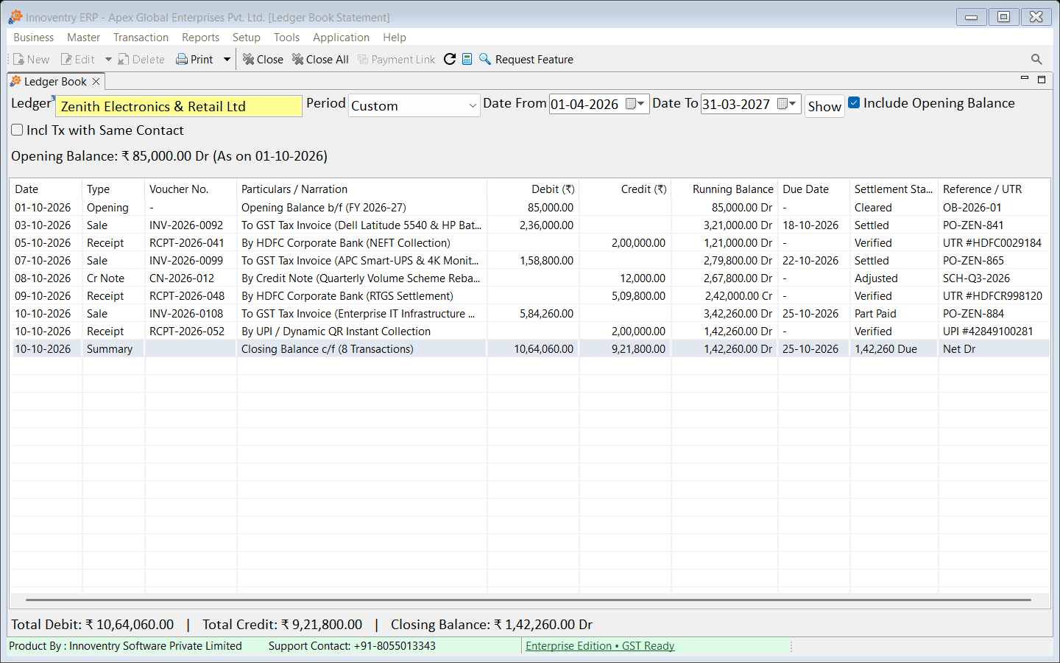
Task: Click the Date To field
Action: (738, 105)
